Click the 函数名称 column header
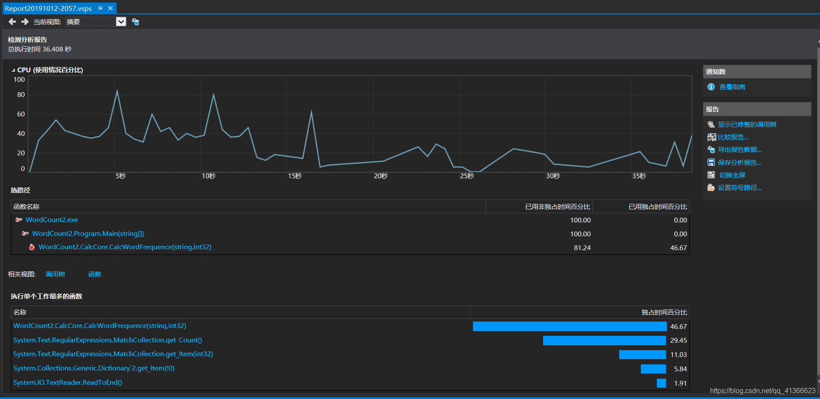Screen dimensions: 820x399 pyautogui.click(x=248, y=206)
